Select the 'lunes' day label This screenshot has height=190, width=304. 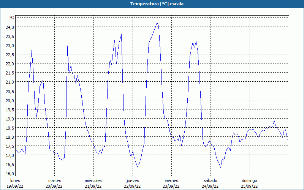click(x=15, y=180)
